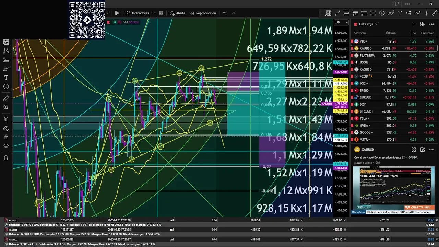Open the Bloomberg video thumbnail
The image size is (439, 247).
[x=394, y=190]
